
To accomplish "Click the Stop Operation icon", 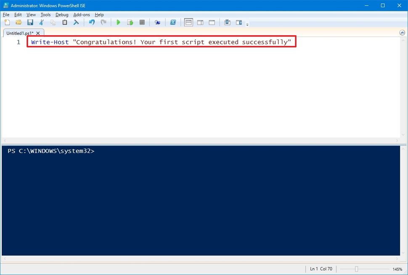I will click(142, 22).
